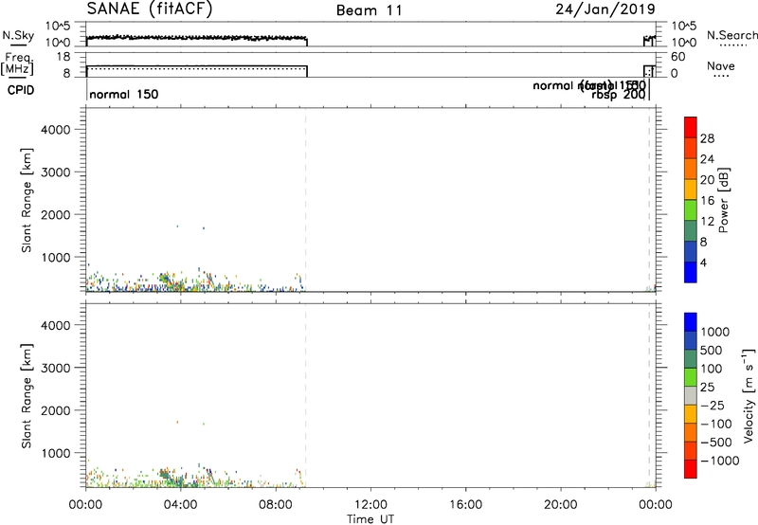Select the Freq. [MHz] axis label
Viewport: 758px width, 525px height.
(x=18, y=63)
